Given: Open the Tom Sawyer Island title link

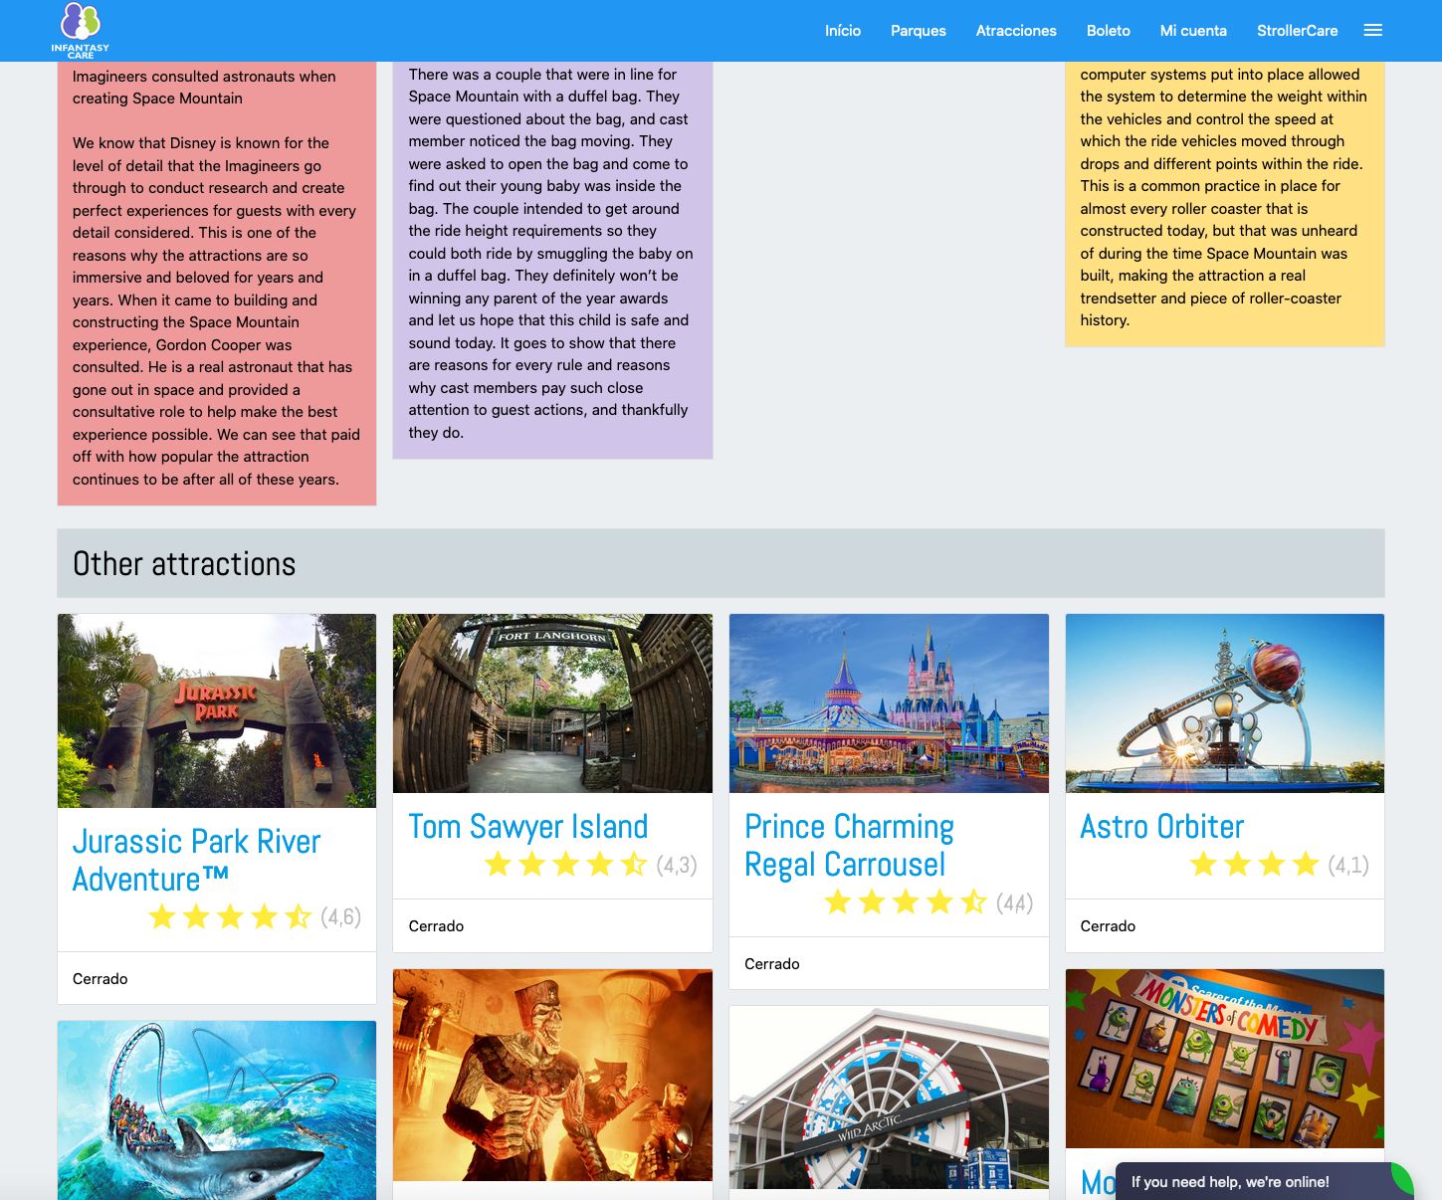Looking at the screenshot, I should pos(527,826).
